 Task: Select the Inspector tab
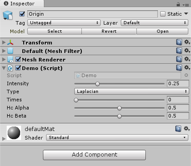(22, 4)
